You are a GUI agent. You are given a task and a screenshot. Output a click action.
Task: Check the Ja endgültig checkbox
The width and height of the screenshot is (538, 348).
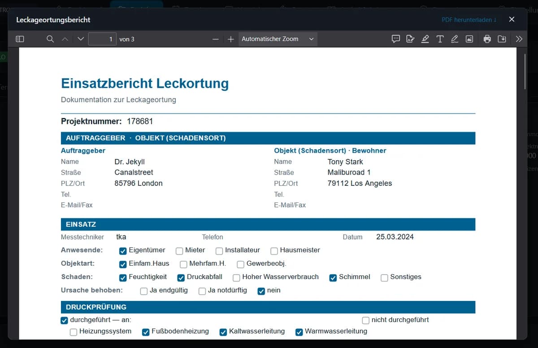(x=144, y=291)
